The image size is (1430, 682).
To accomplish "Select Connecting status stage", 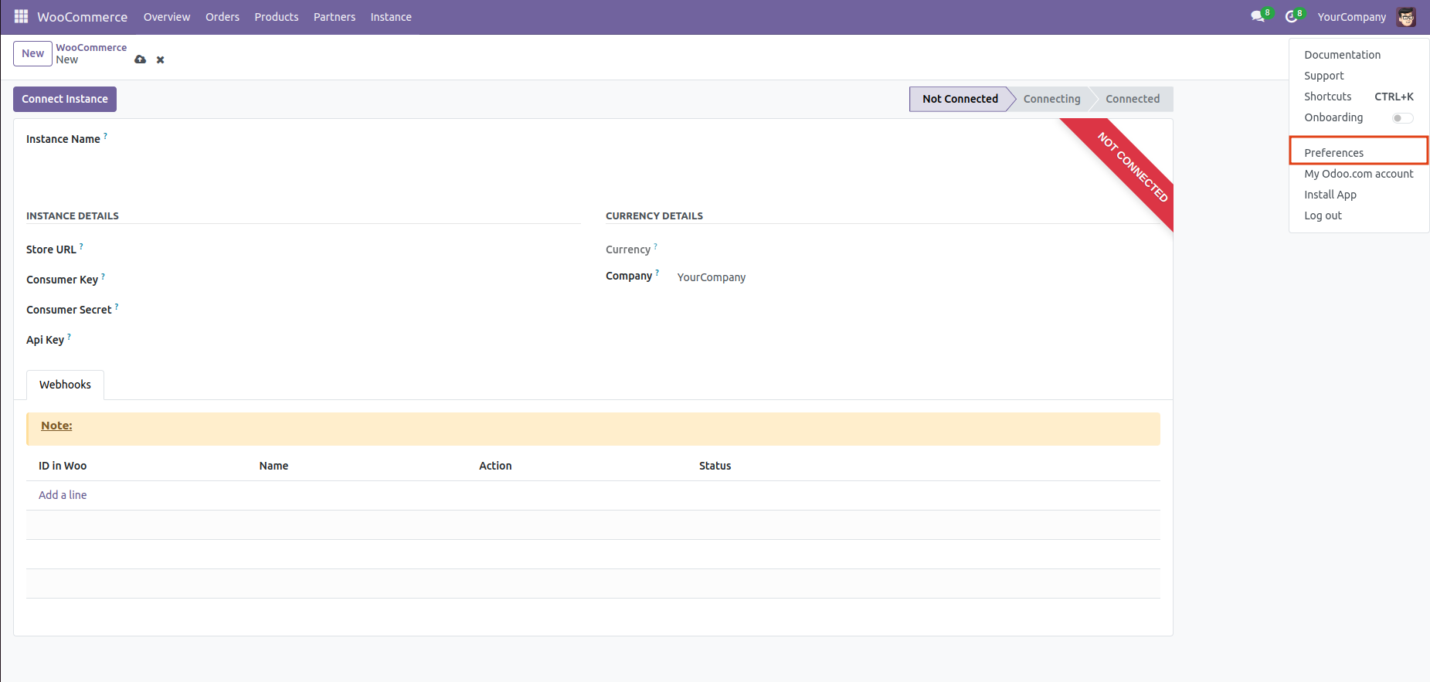I will coord(1051,99).
